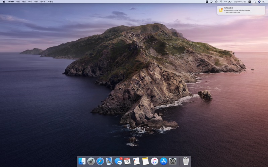Image resolution: width=268 pixels, height=167 pixels.
Task: Open System Preferences gear icon
Action: 173,161
